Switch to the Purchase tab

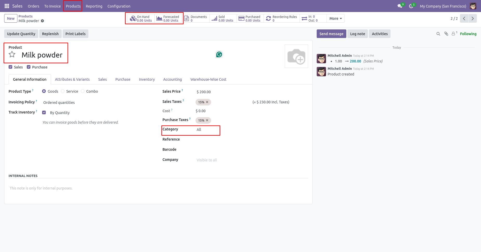click(123, 79)
